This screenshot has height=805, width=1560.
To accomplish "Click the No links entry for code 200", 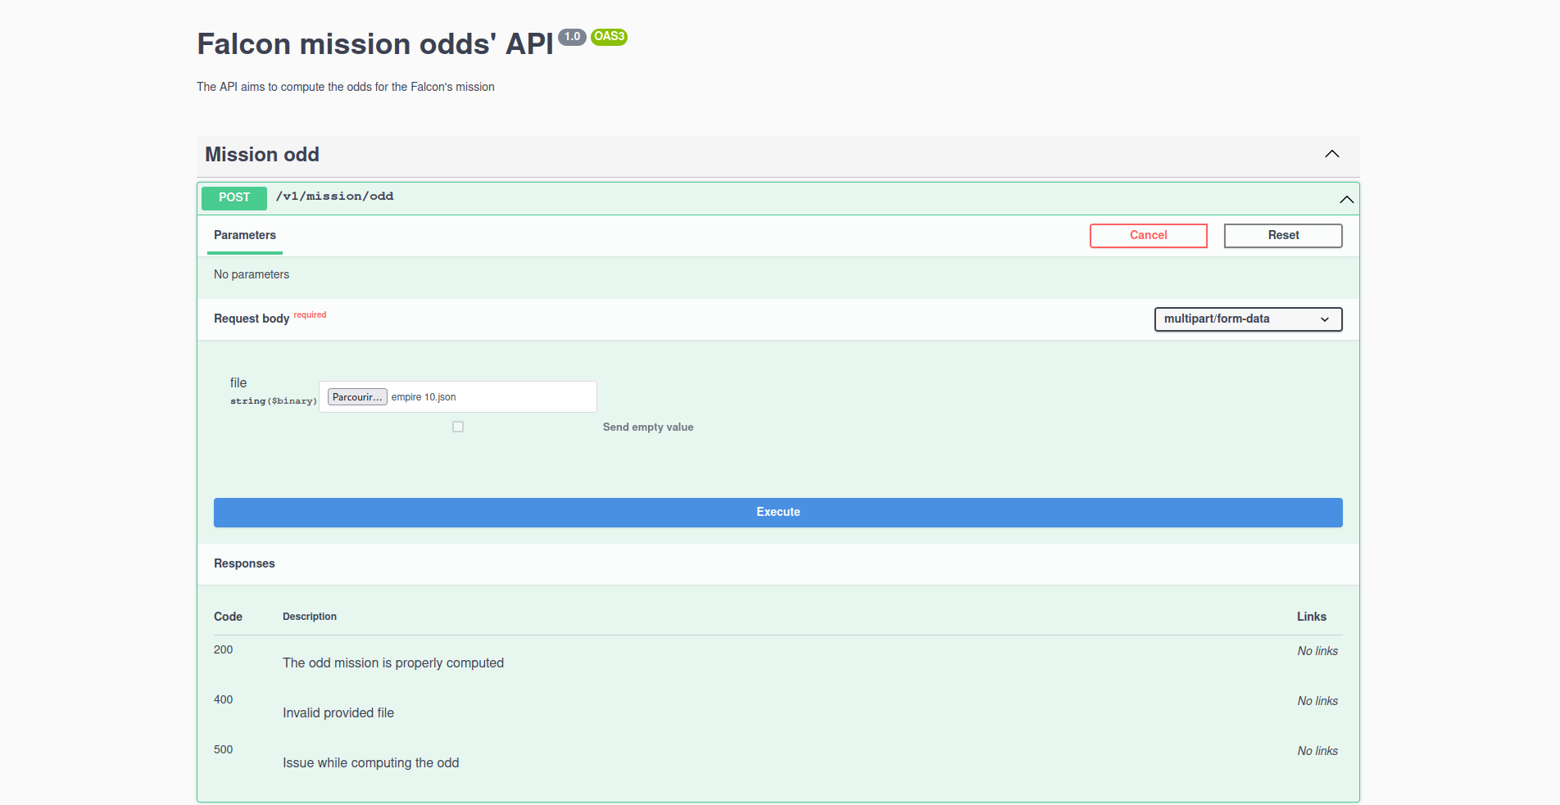I will click(x=1317, y=651).
